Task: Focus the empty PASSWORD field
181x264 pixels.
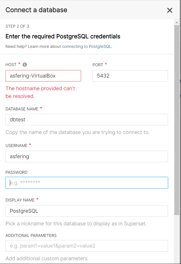Action: point(86,183)
